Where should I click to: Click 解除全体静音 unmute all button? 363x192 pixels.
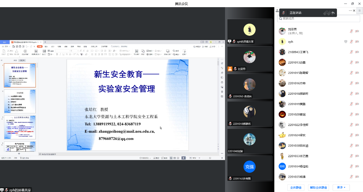[x=319, y=187]
